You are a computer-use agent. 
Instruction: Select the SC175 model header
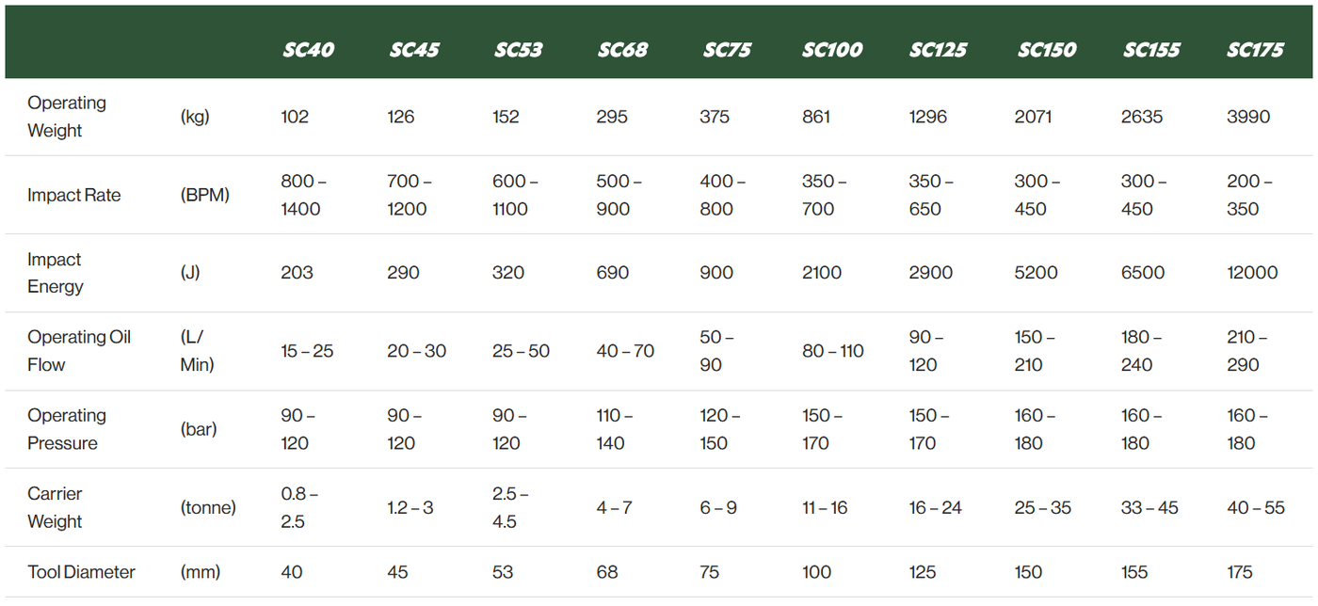click(1255, 50)
